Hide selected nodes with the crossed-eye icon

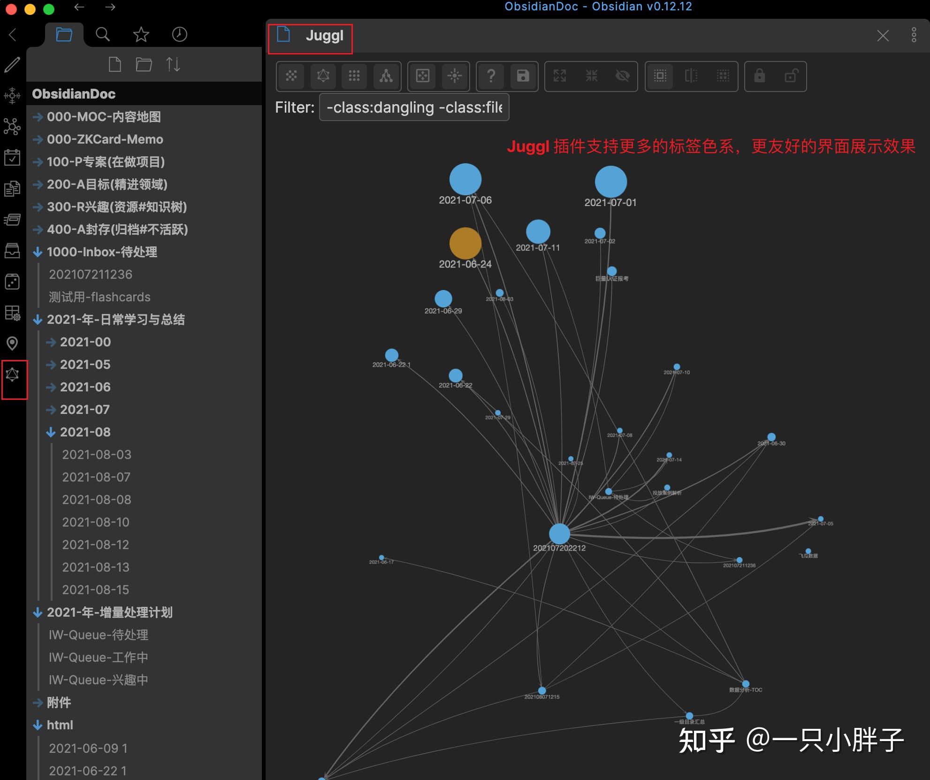click(623, 76)
